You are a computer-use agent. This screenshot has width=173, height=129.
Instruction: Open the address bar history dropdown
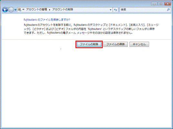pyautogui.click(x=111, y=10)
